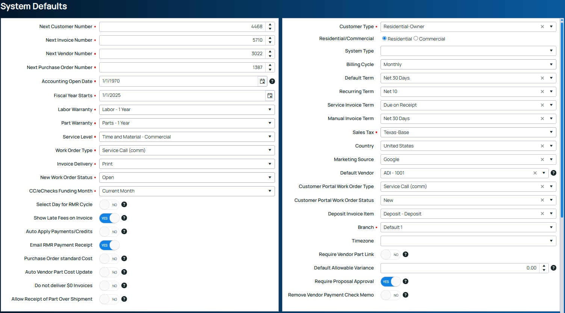Clear Customer Portal Work Order Type

click(542, 187)
